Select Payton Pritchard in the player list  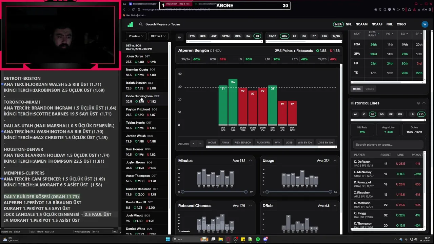(145, 112)
